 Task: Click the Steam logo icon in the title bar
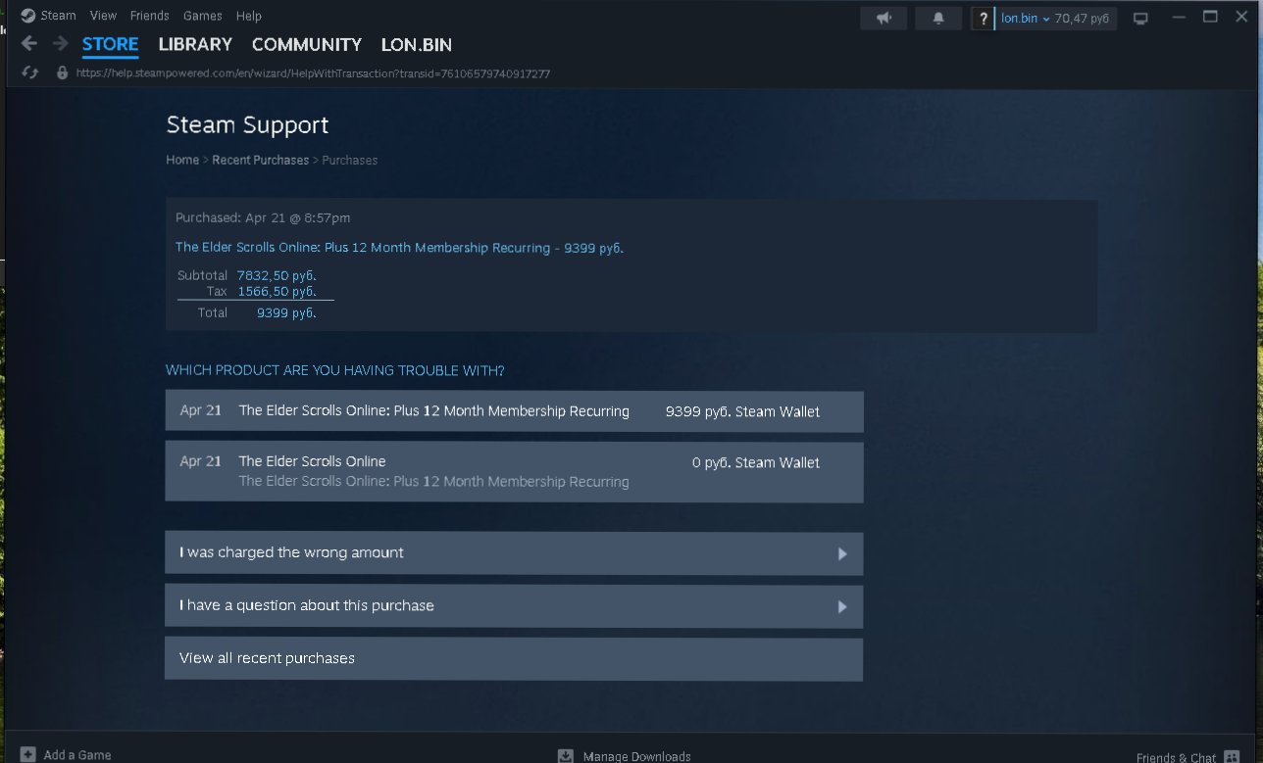click(x=27, y=16)
